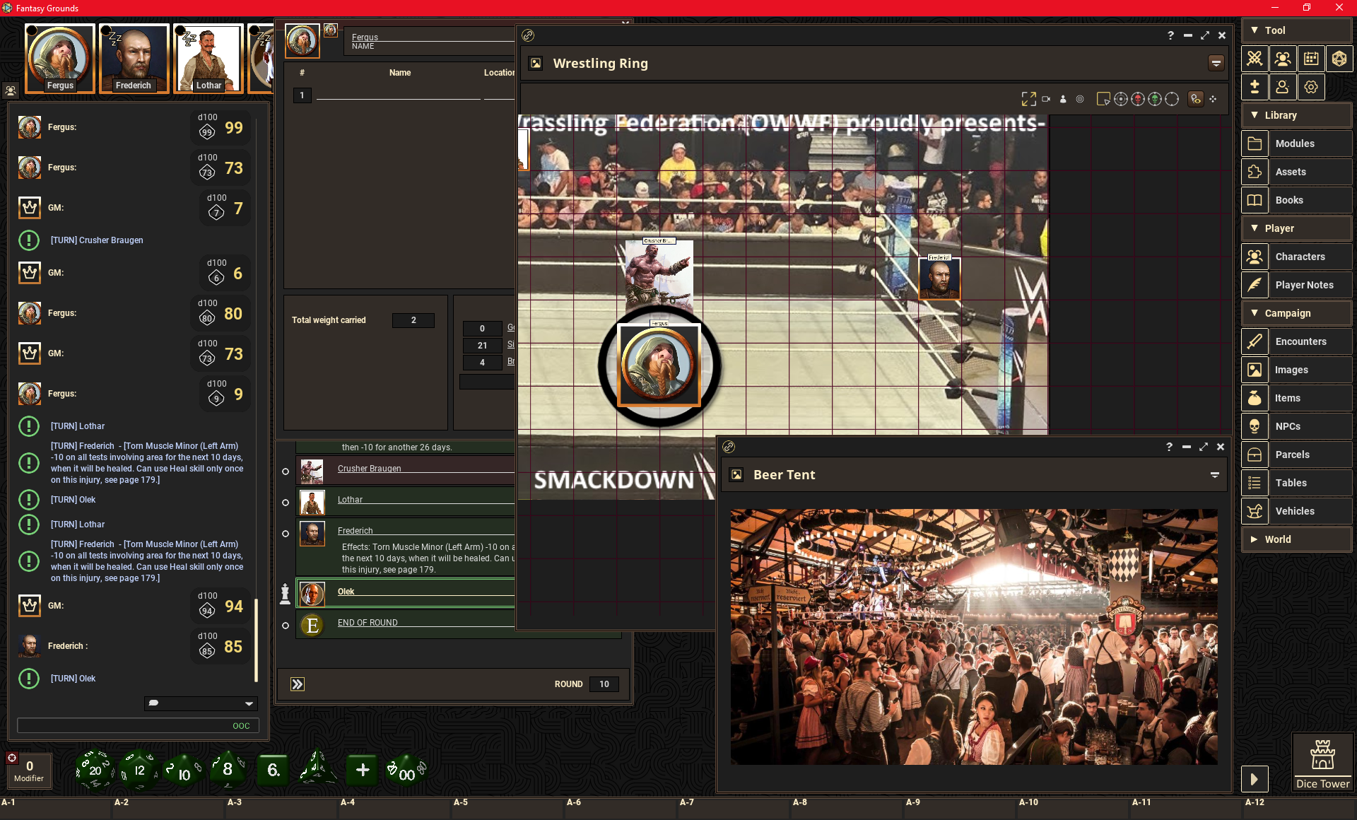Open the Vehicles list
Screen dimensions: 1357x820
pos(1296,511)
